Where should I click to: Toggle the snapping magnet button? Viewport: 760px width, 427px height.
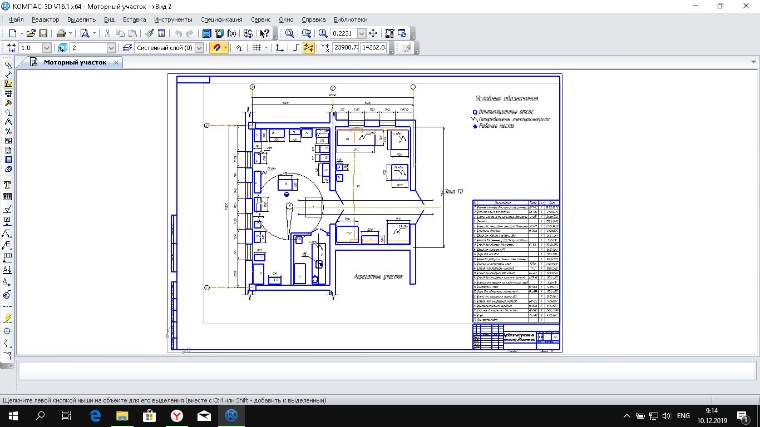pyautogui.click(x=216, y=48)
